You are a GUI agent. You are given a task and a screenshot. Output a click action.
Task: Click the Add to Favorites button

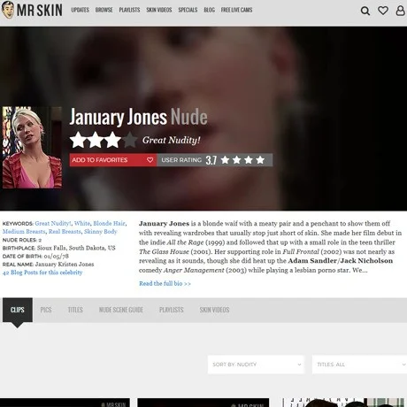(113, 160)
